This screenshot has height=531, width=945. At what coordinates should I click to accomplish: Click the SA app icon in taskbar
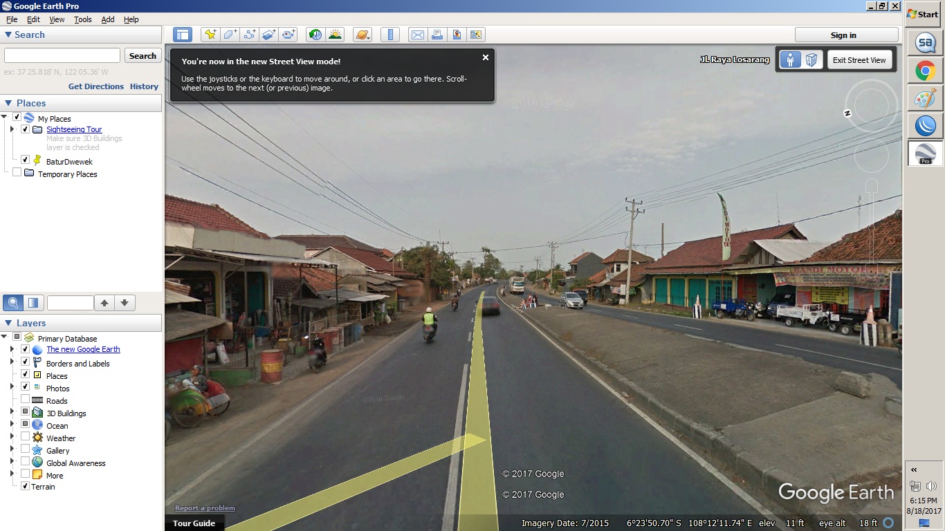925,43
